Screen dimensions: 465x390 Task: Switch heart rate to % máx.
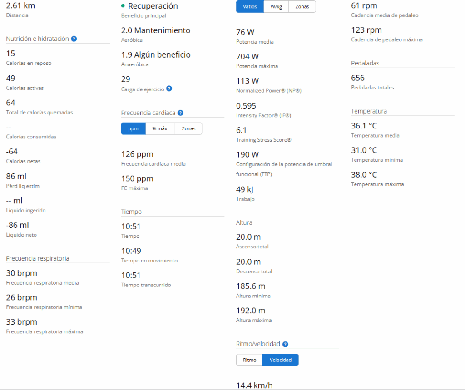pos(160,128)
